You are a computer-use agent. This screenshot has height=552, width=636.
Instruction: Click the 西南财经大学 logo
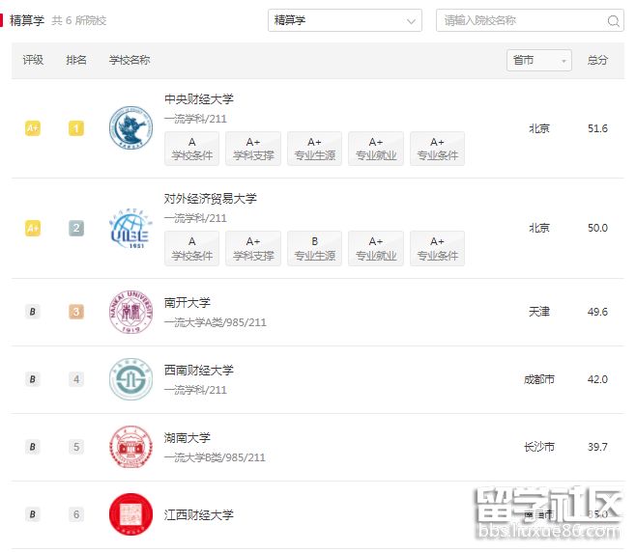131,379
